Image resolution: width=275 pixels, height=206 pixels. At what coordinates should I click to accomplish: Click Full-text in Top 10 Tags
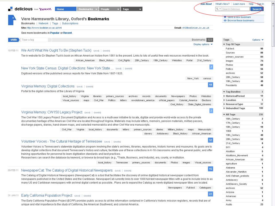230,49
